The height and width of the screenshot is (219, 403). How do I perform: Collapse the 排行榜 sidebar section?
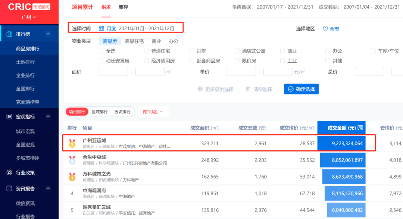(48, 34)
